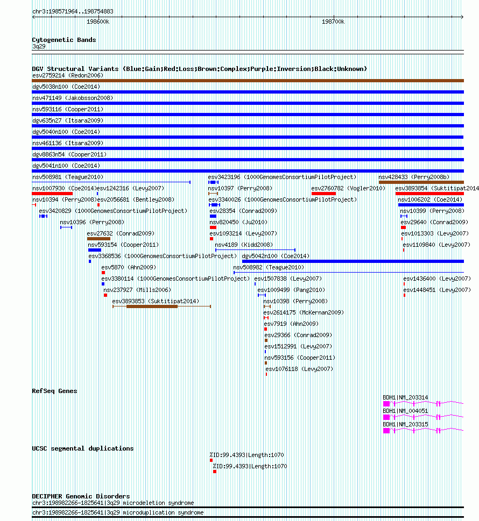The width and height of the screenshot is (479, 521).
Task: Click nsv10398 (Perry2008) label
Action: (x=295, y=302)
